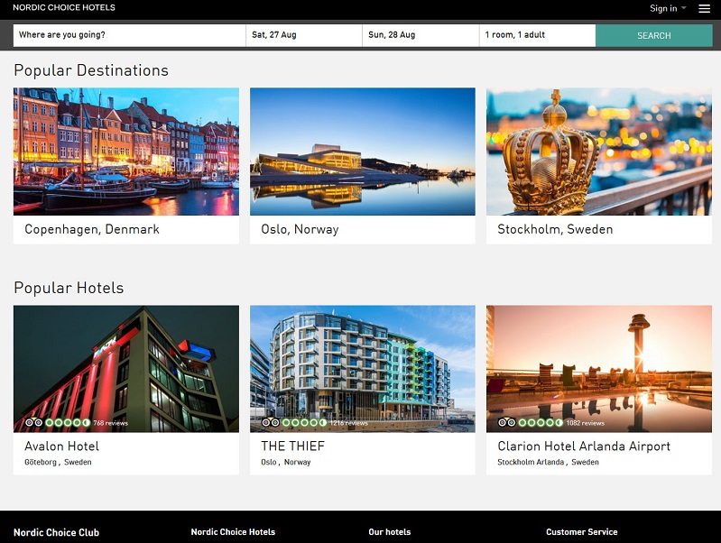Open the Nordic Choice Club footer section
This screenshot has height=543, width=721.
point(56,532)
